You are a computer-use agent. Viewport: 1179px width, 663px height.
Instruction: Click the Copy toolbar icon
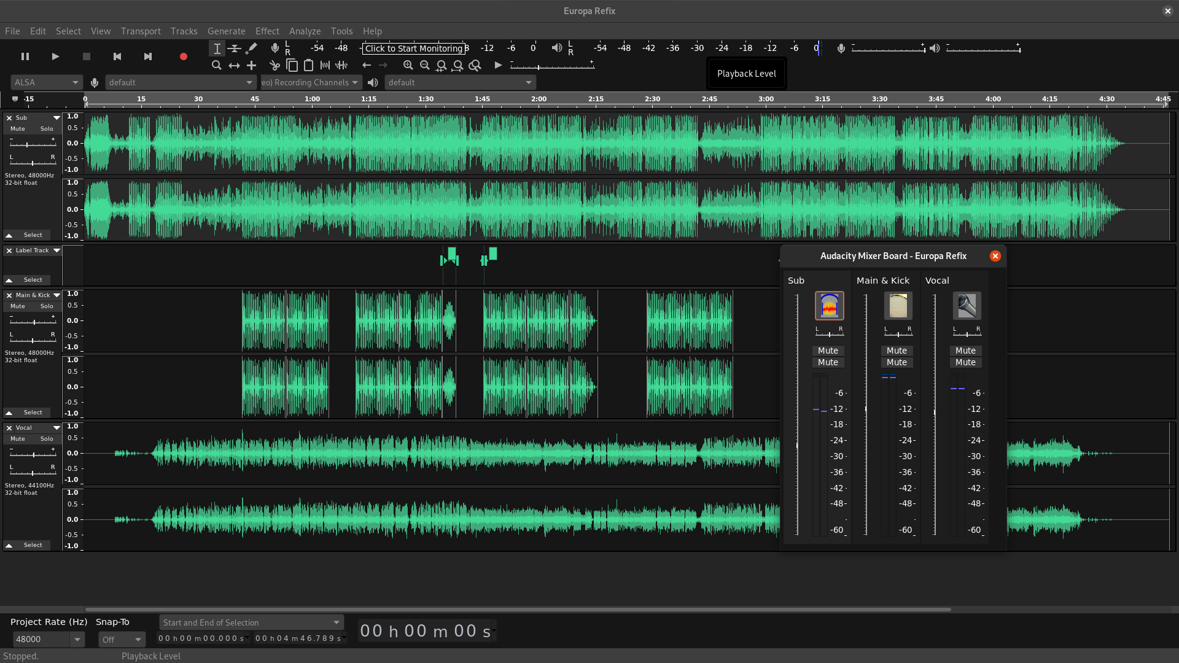pyautogui.click(x=292, y=65)
